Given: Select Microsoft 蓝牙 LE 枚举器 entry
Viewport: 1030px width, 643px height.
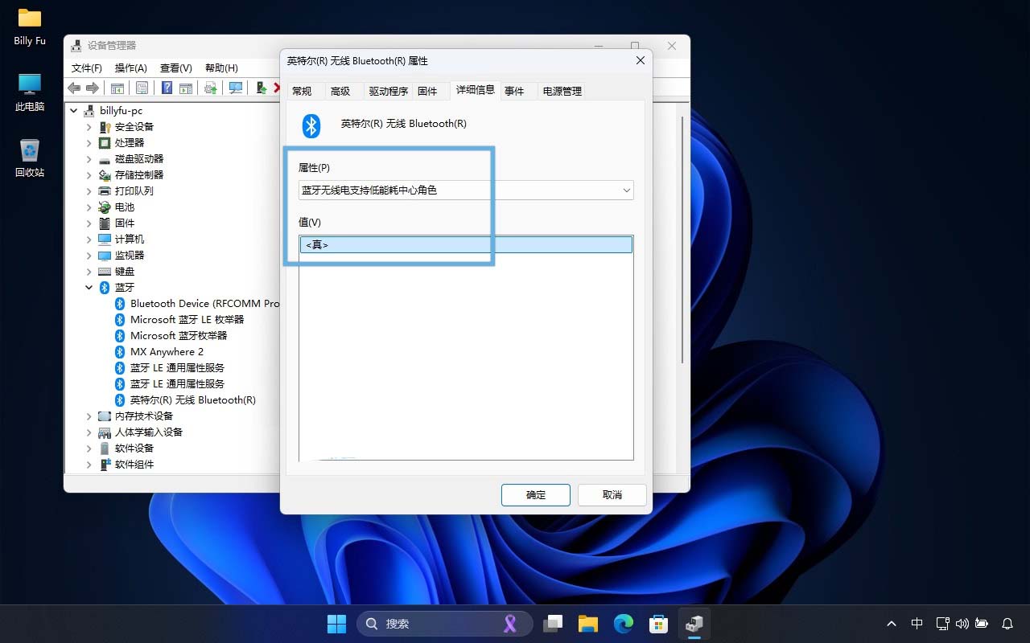Looking at the screenshot, I should tap(187, 319).
